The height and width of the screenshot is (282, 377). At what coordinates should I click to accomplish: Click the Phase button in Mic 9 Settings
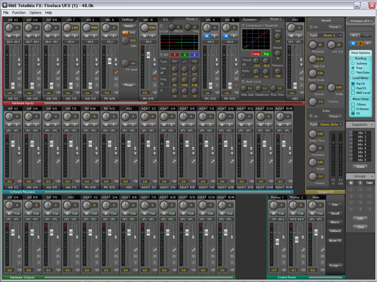coord(129,85)
